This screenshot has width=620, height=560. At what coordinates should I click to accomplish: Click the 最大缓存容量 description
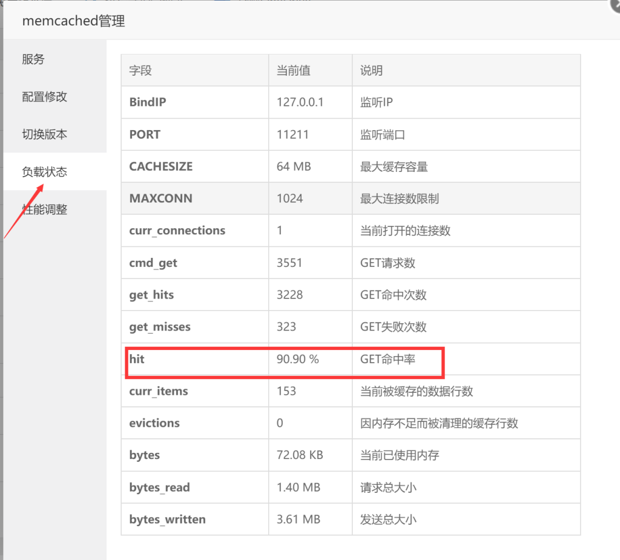pyautogui.click(x=394, y=166)
